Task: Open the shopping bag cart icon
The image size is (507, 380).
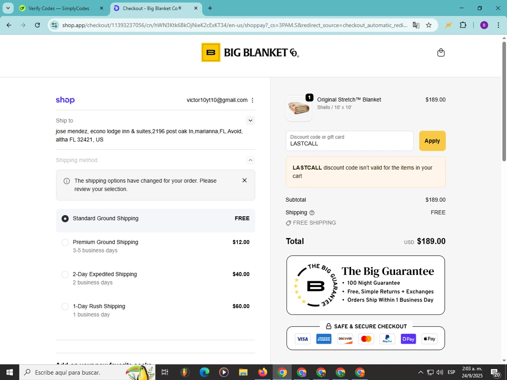Action: (441, 52)
